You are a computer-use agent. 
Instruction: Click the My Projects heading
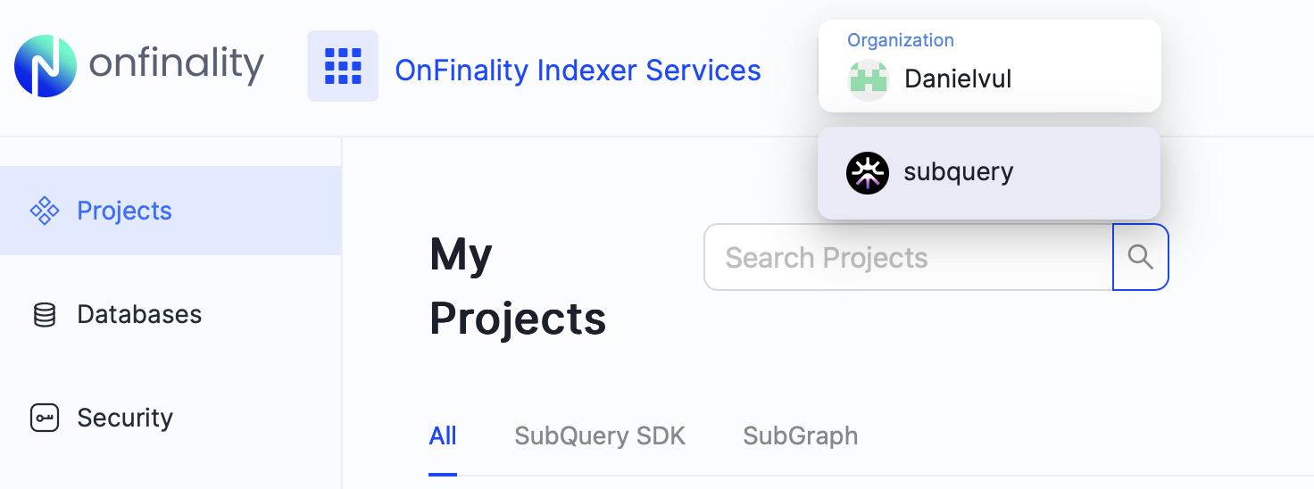coord(518,286)
